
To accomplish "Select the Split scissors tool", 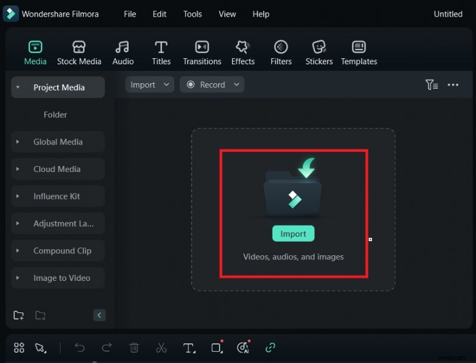I will [161, 348].
